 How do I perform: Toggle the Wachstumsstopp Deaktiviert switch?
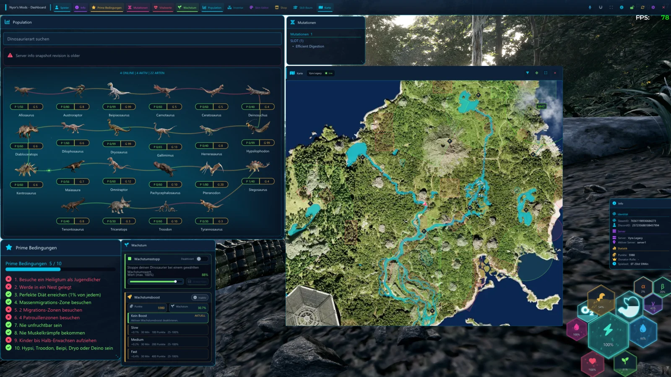tap(202, 259)
